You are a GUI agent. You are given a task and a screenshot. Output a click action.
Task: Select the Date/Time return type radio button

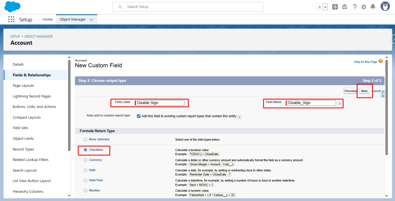click(x=85, y=180)
